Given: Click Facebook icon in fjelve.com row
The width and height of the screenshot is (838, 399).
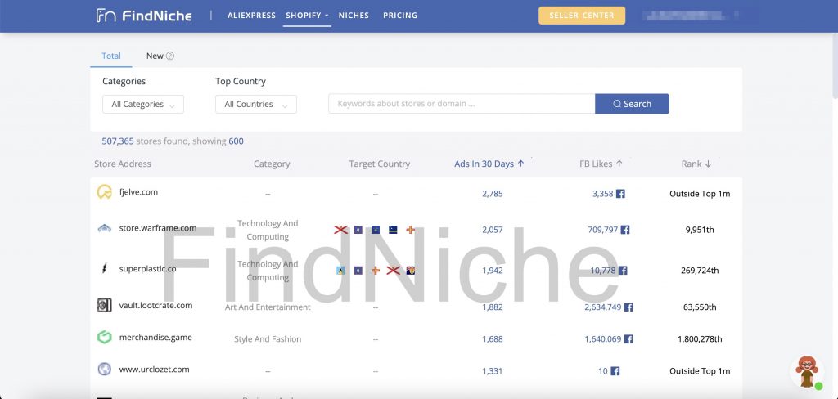Looking at the screenshot, I should click(x=620, y=194).
